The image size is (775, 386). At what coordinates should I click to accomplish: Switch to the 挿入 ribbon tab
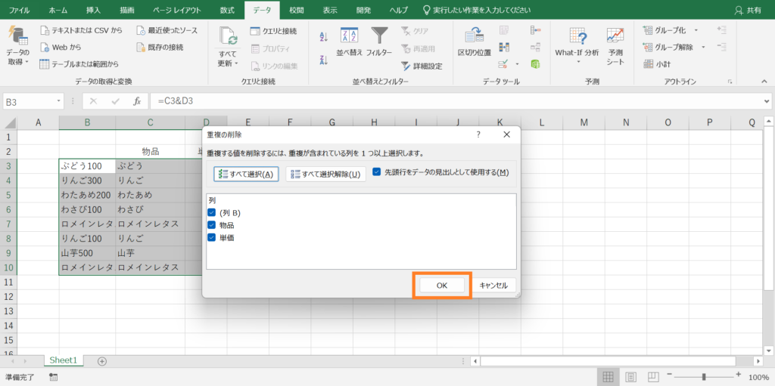point(93,10)
